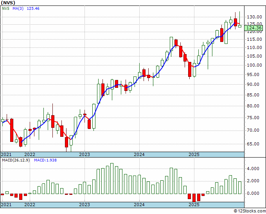Screen dimensions: 266x214
Task: Click the 110.00 price axis label
Action: coord(254,47)
